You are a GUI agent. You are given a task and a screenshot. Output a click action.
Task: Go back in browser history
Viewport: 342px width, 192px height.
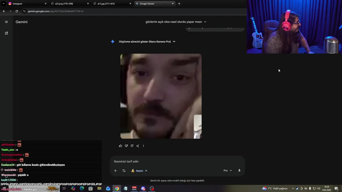pos(4,11)
